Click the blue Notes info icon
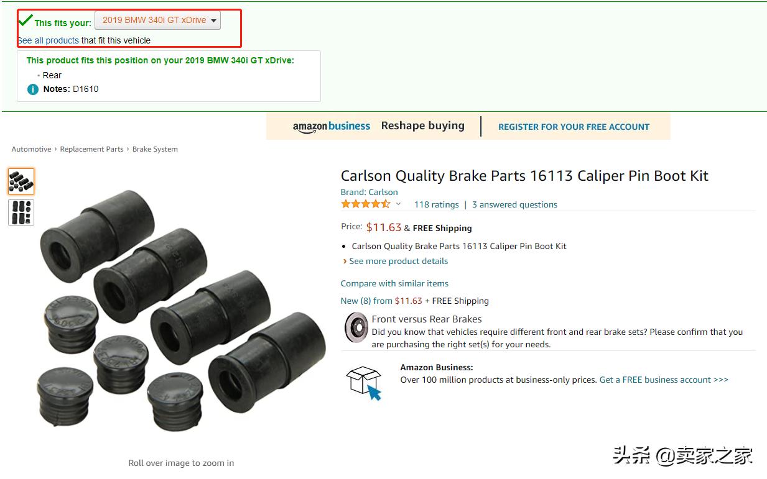The width and height of the screenshot is (767, 479). point(33,89)
